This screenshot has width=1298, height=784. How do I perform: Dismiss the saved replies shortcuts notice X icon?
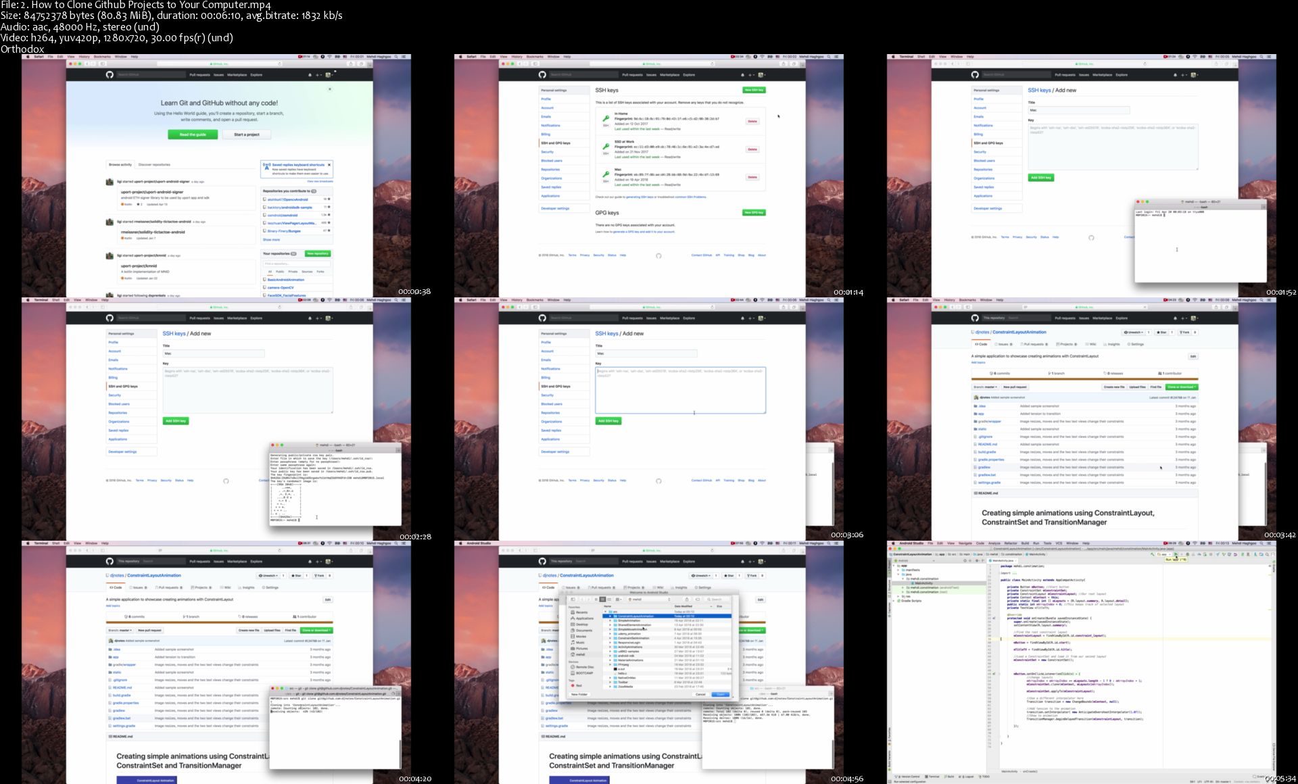point(329,164)
